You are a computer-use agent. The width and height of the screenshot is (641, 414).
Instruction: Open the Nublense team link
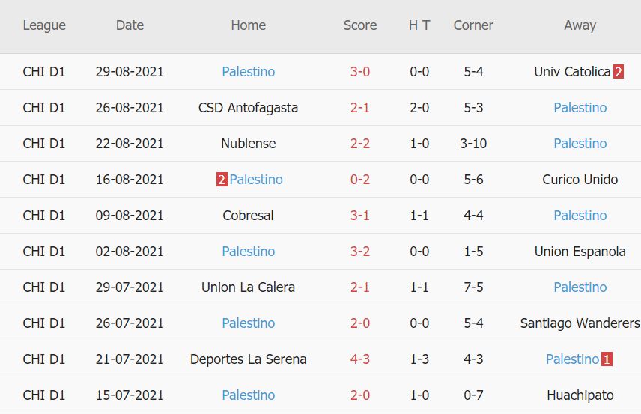click(x=248, y=144)
